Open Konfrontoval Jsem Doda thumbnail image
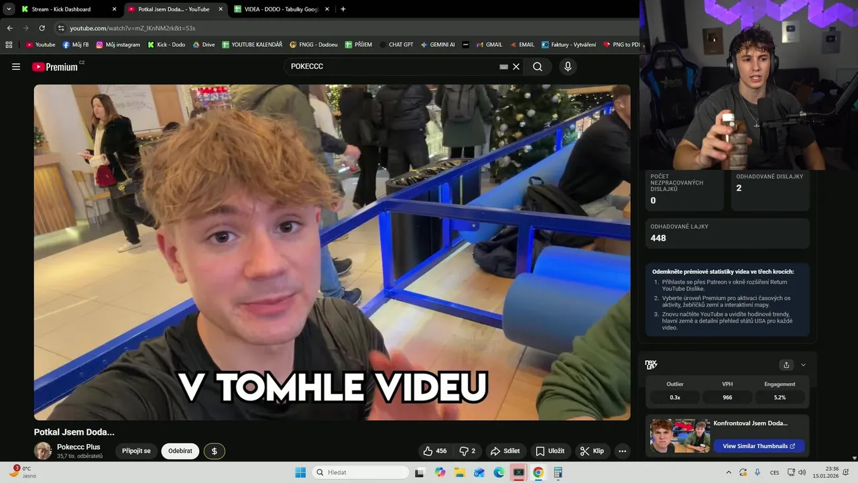The image size is (858, 483). coord(680,436)
